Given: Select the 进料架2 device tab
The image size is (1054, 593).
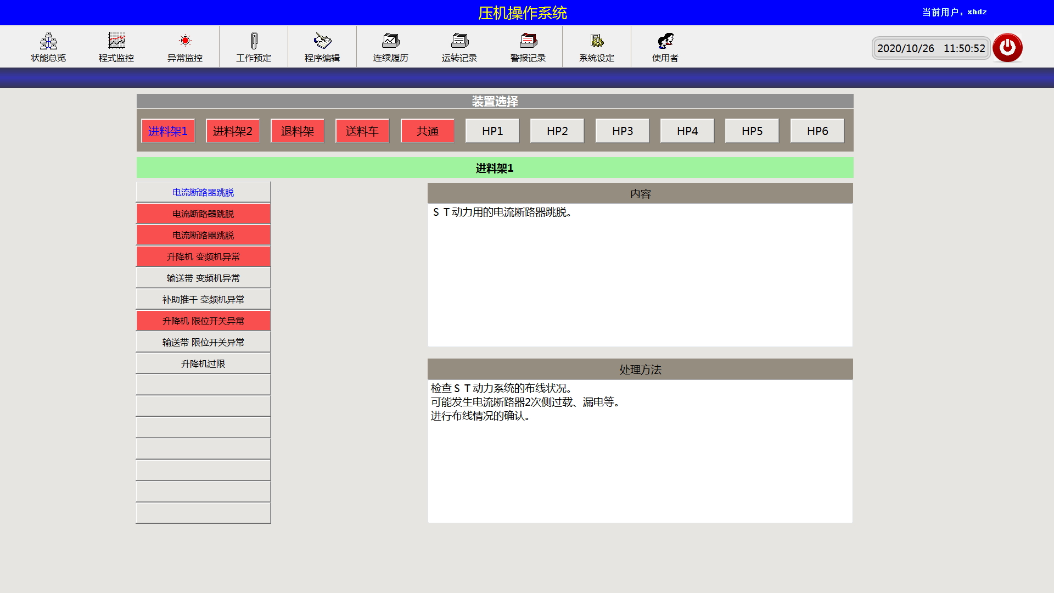Looking at the screenshot, I should click(x=233, y=131).
